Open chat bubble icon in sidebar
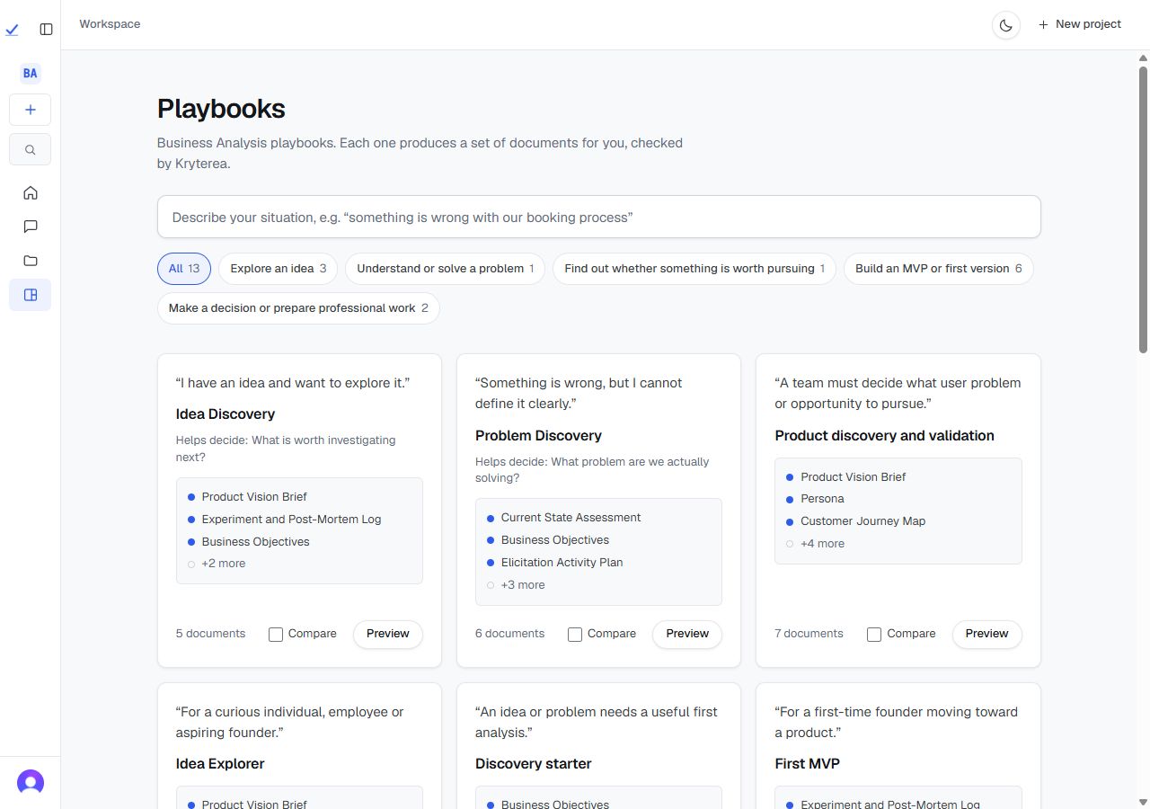Viewport: 1150px width, 809px height. [31, 227]
